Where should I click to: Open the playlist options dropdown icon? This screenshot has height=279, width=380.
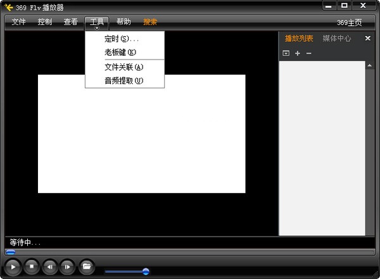[286, 54]
